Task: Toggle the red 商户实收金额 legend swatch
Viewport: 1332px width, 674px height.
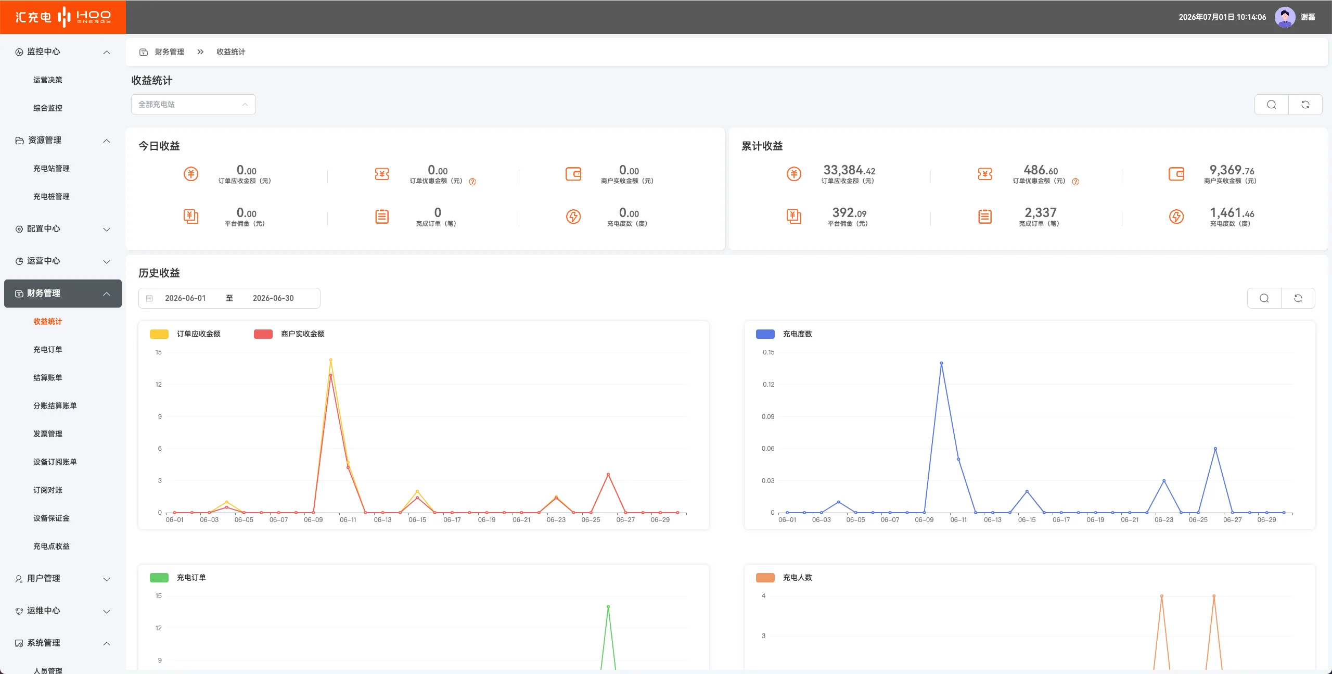Action: click(x=263, y=334)
